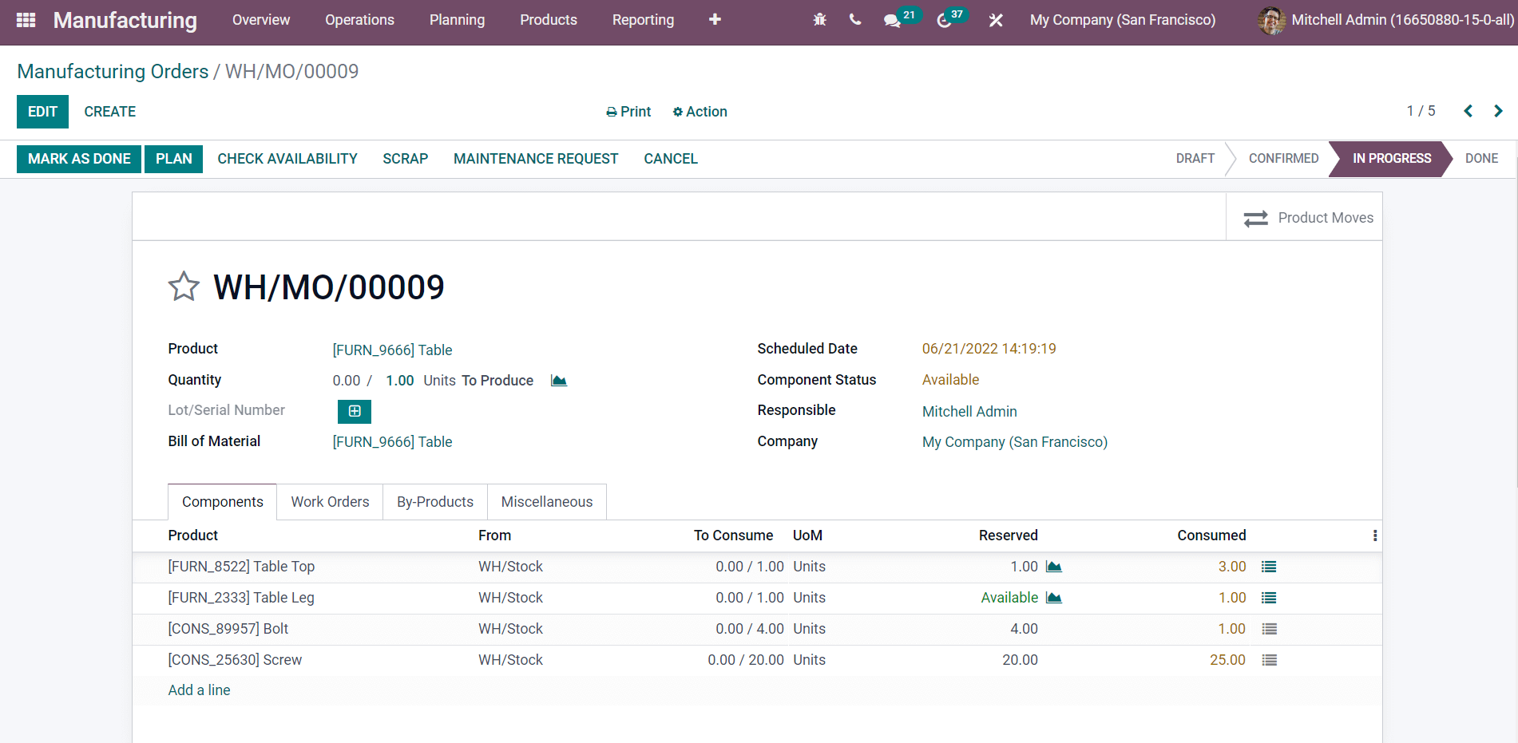
Task: Open detailed operations list for Table Top
Action: point(1269,567)
